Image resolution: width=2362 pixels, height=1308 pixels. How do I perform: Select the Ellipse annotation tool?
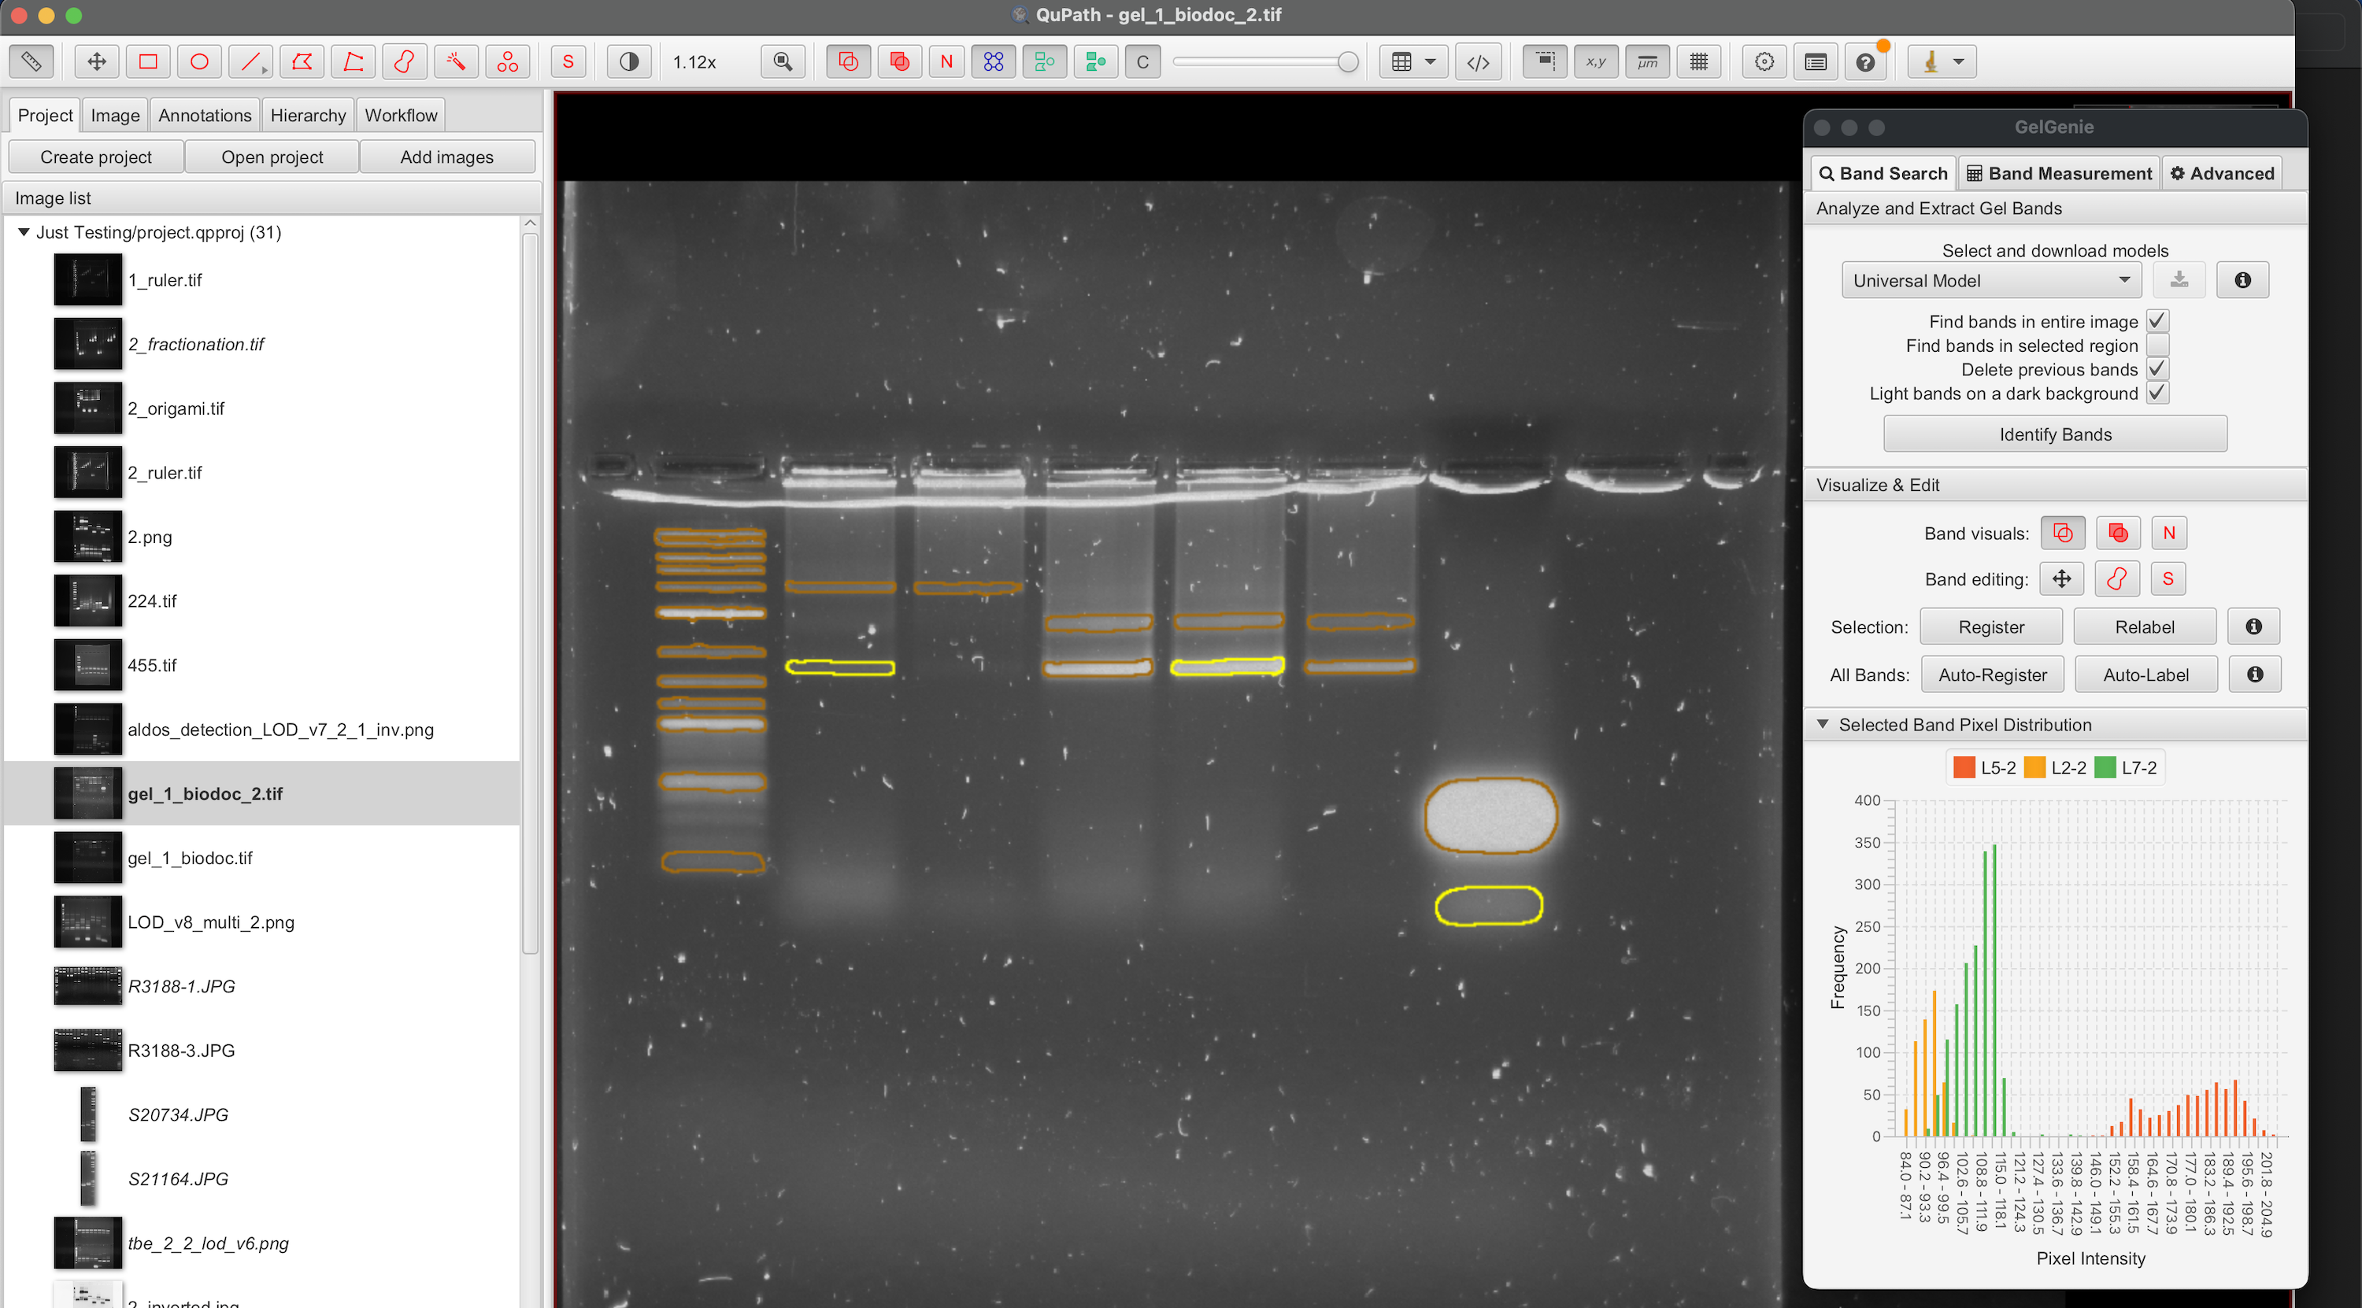199,61
